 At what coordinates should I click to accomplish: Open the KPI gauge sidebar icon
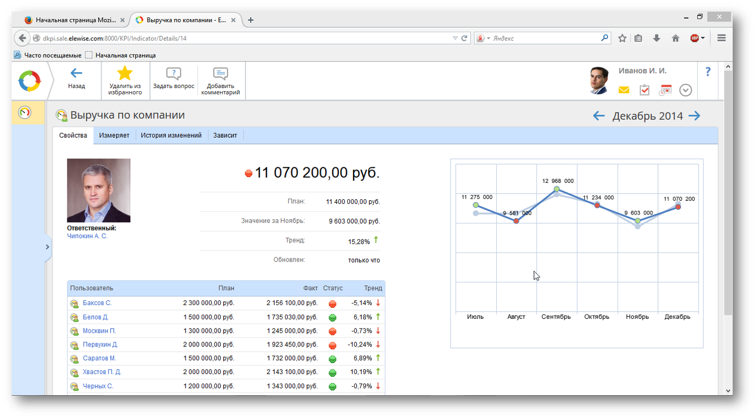[25, 112]
